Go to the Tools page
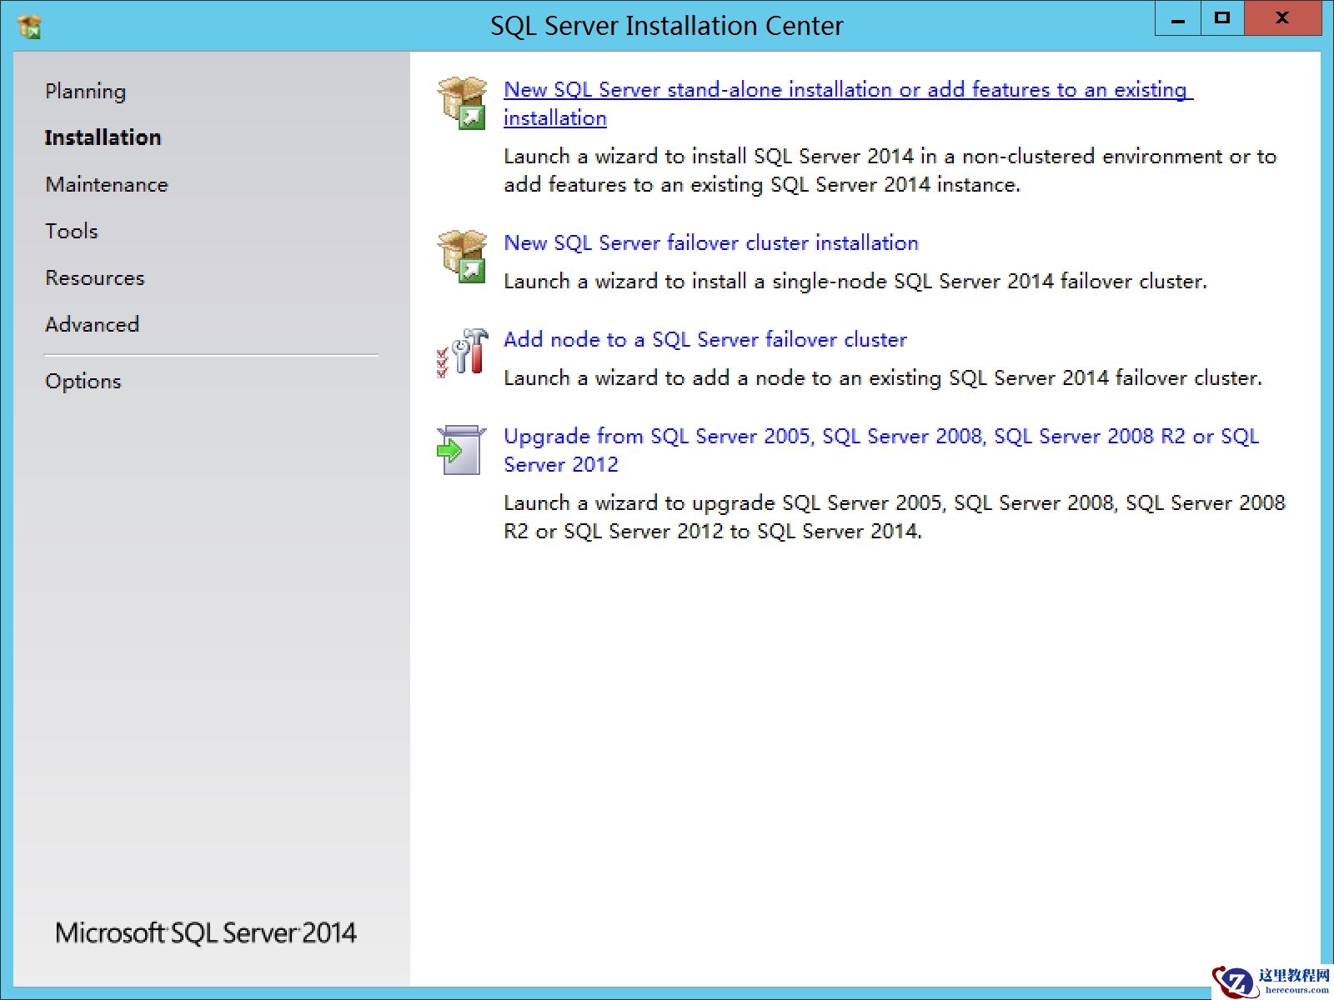Screen dimensions: 1334x1000 71,231
